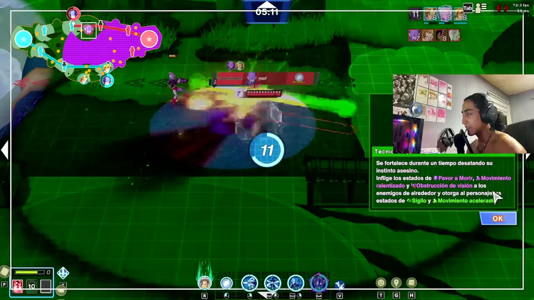
Task: Select glasses character portrait in red row
Action: click(x=427, y=35)
